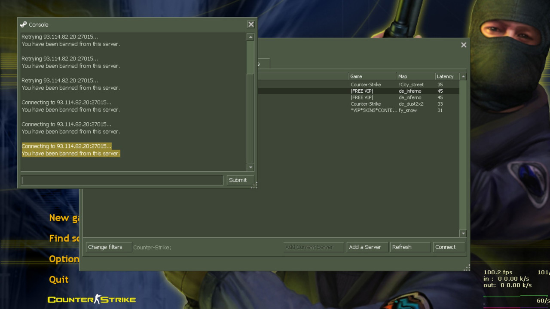The width and height of the screenshot is (550, 309).
Task: Click the Console scrollbar down arrow
Action: [251, 167]
